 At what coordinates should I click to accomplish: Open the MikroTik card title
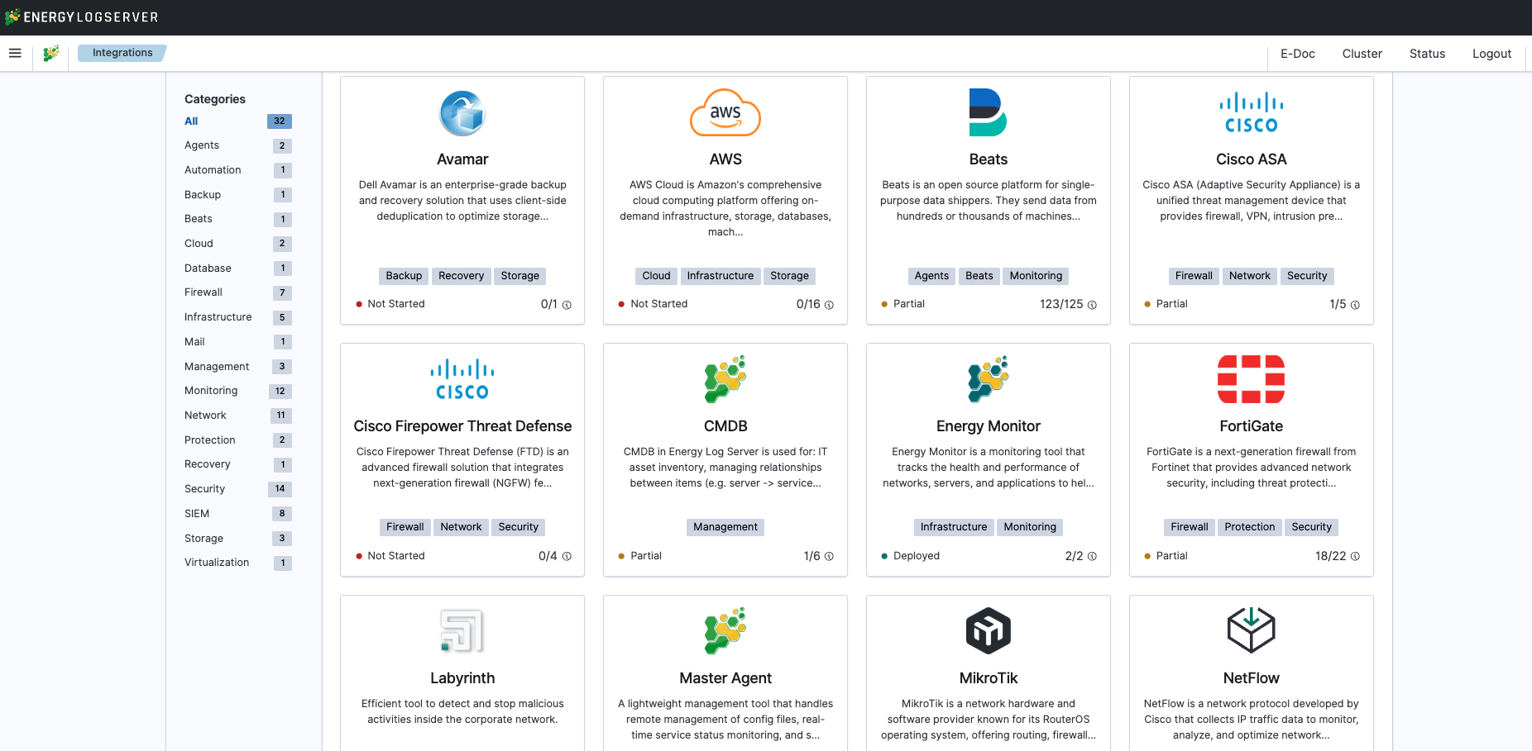[989, 678]
